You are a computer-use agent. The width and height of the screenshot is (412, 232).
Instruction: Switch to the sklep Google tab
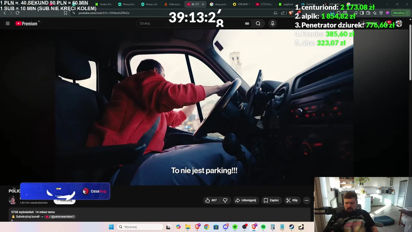[x=218, y=4]
